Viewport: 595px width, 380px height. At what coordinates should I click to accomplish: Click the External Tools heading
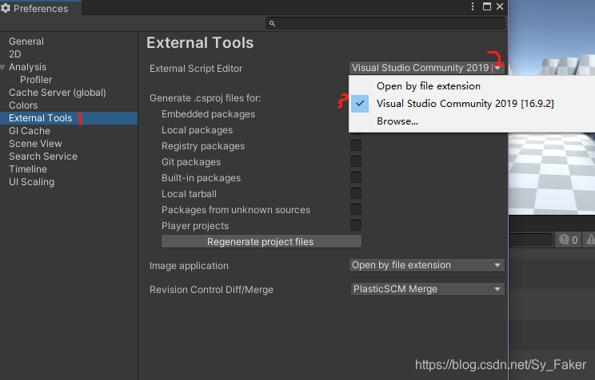(x=200, y=43)
